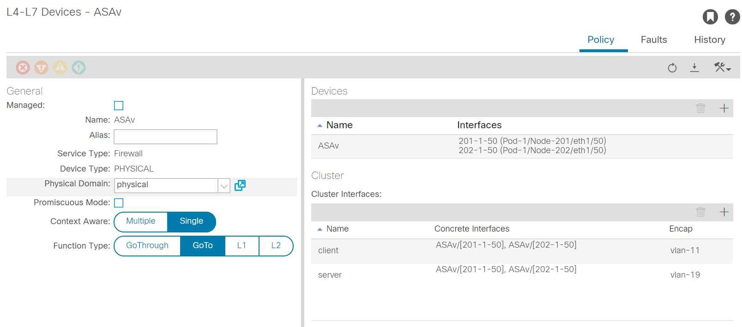
Task: Click the Encap column header
Action: point(681,229)
